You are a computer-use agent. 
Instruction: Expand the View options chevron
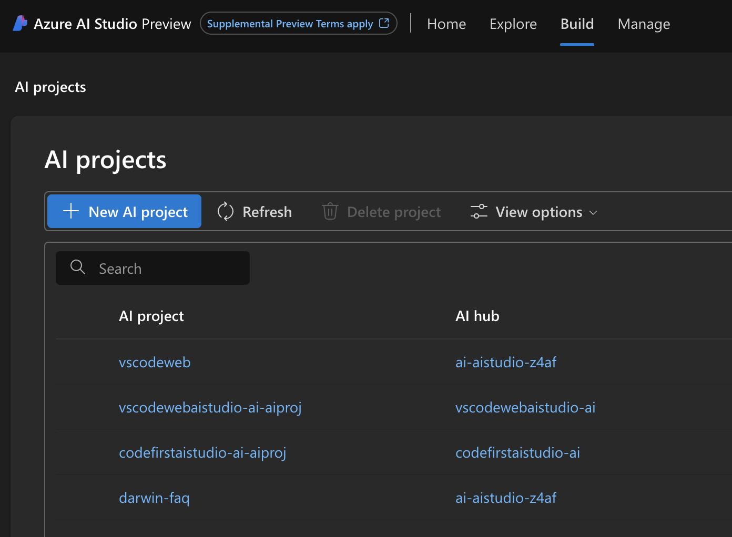pos(593,213)
